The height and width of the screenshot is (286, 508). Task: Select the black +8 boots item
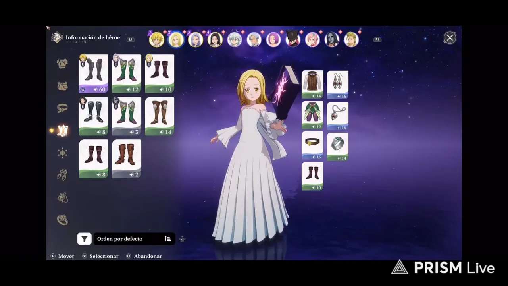click(94, 116)
